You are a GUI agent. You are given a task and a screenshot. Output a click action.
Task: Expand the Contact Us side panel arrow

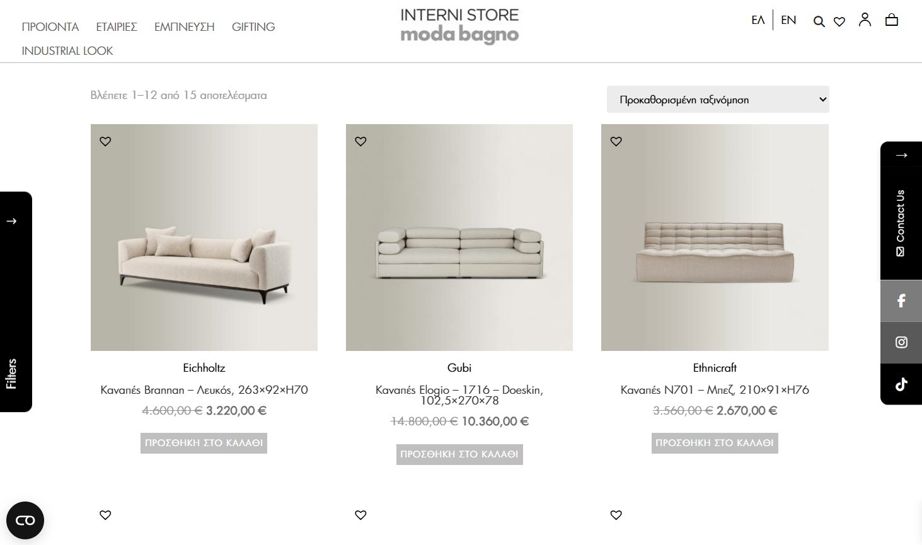pyautogui.click(x=901, y=154)
